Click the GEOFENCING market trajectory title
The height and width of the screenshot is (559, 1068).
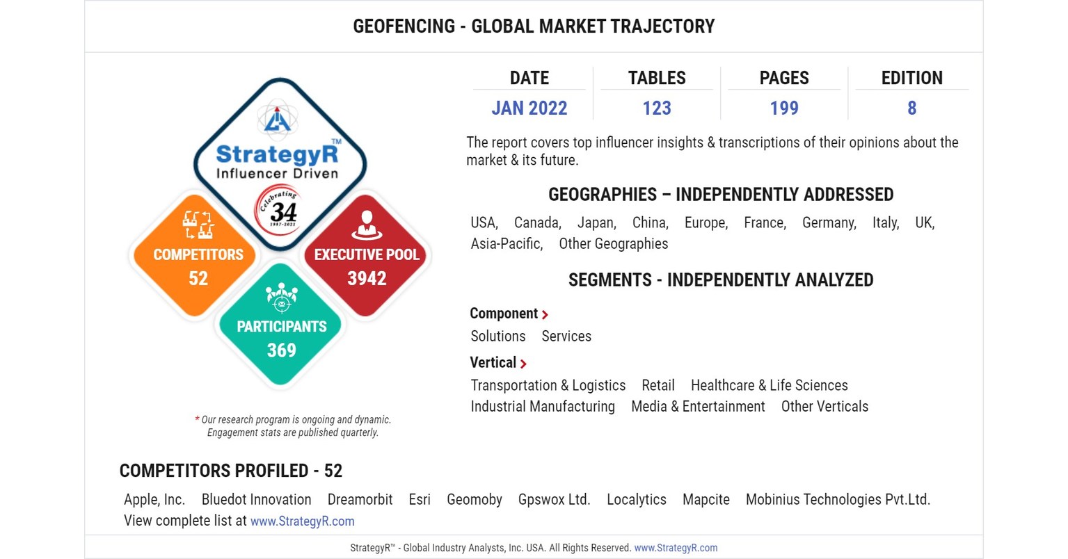(x=534, y=26)
